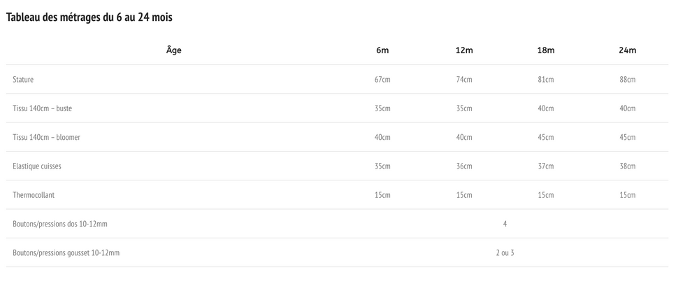699x286 pixels.
Task: Click the '2 ou 3' gousset value
Action: coord(505,253)
